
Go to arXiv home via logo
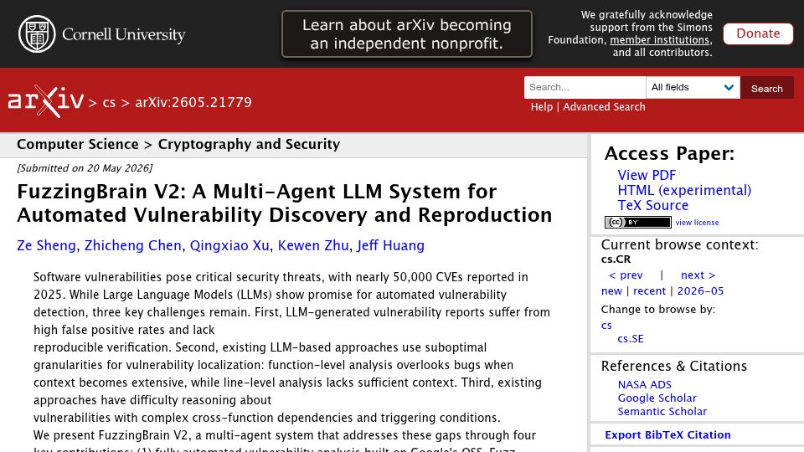(x=45, y=101)
